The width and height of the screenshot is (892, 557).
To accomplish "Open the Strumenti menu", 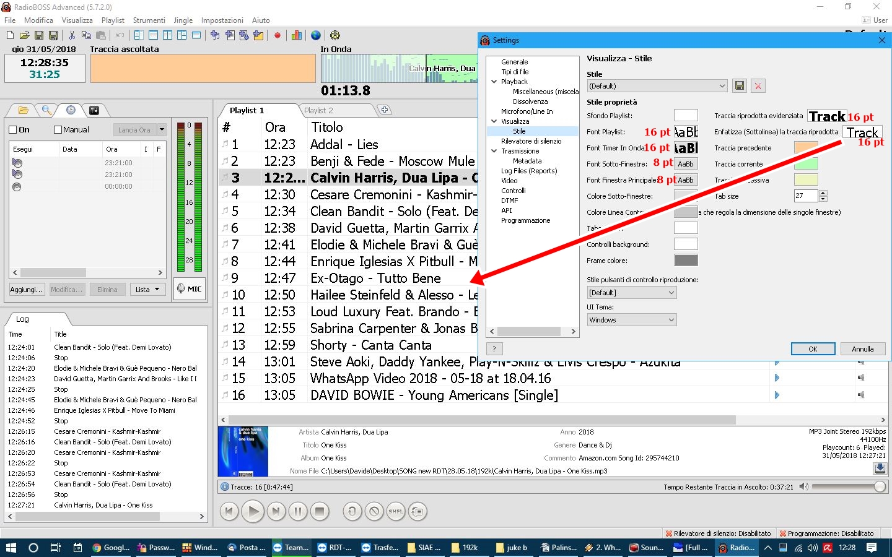I will [x=149, y=20].
